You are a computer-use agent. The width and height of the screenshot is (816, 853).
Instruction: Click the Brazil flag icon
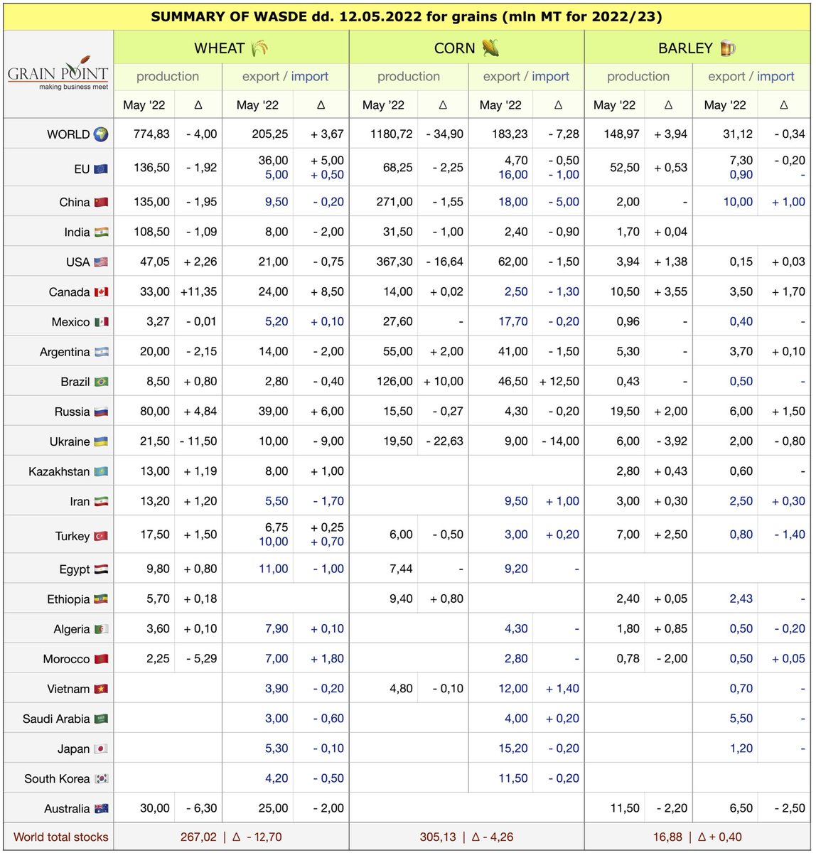[101, 381]
